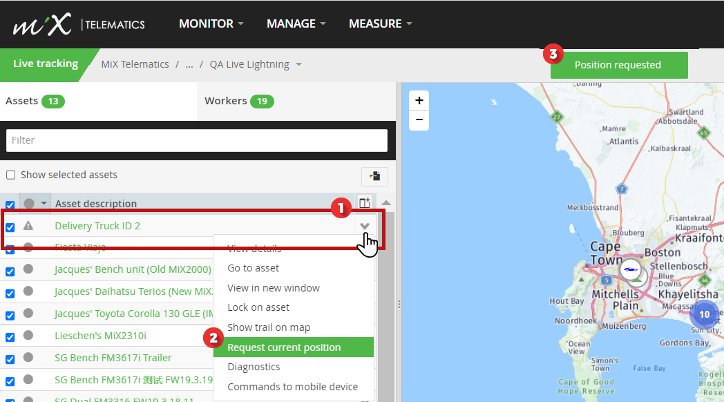This screenshot has width=724, height=402.
Task: Open the MONITOR dropdown menu
Action: point(211,23)
